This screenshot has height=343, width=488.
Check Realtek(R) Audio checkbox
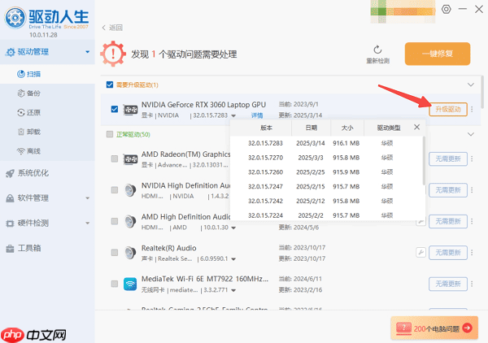[x=115, y=253]
